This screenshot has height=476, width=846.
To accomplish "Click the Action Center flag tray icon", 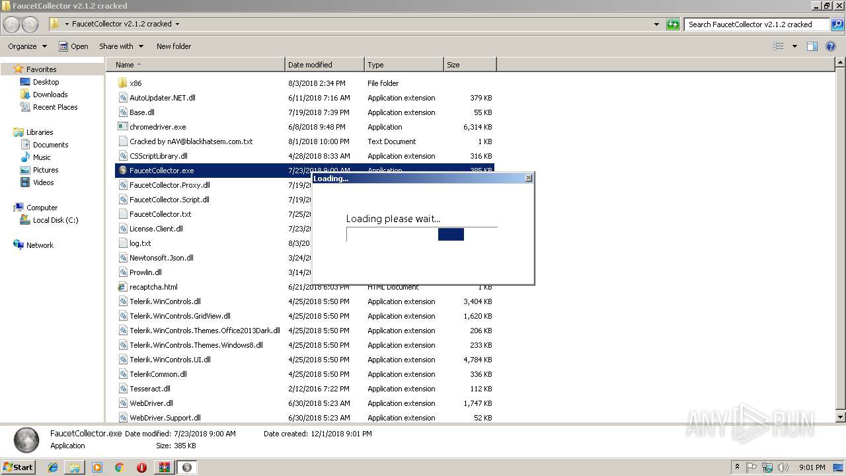I will (x=752, y=467).
